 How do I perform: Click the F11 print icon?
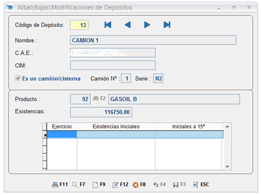(x=60, y=185)
